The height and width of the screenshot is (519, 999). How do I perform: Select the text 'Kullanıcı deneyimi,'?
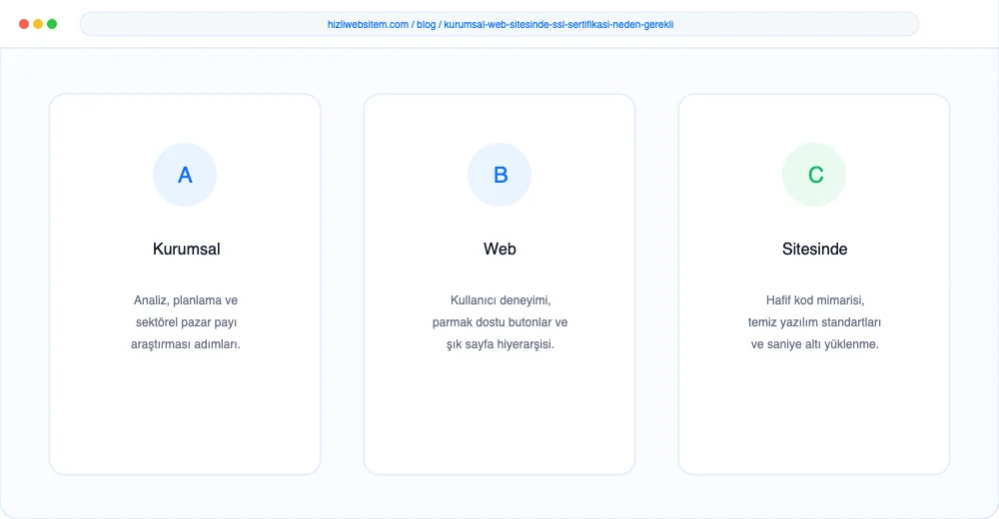point(500,300)
